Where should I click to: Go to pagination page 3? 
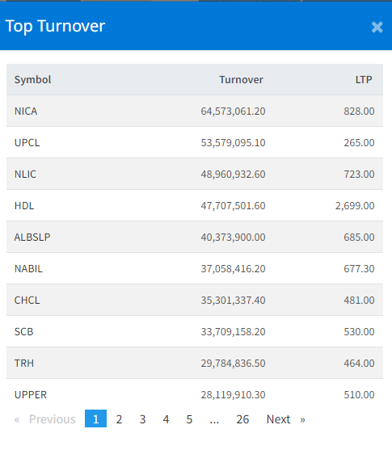coord(142,419)
